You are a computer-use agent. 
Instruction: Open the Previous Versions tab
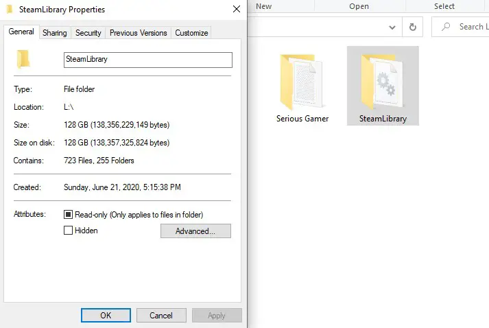138,33
